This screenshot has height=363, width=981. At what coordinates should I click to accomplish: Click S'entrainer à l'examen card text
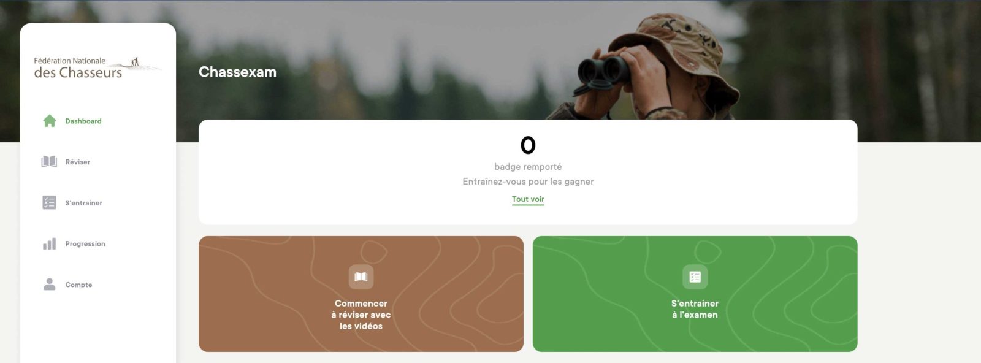pyautogui.click(x=695, y=309)
